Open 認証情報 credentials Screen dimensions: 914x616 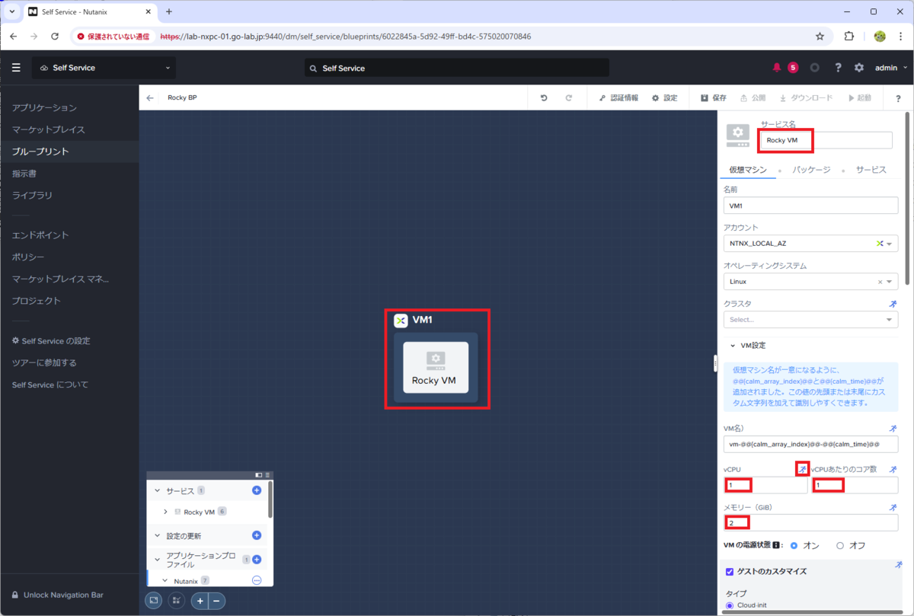pyautogui.click(x=618, y=97)
